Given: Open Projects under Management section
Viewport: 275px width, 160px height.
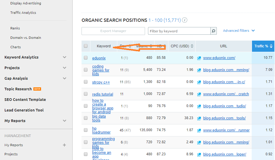Looking at the screenshot, I should [x=11, y=154].
